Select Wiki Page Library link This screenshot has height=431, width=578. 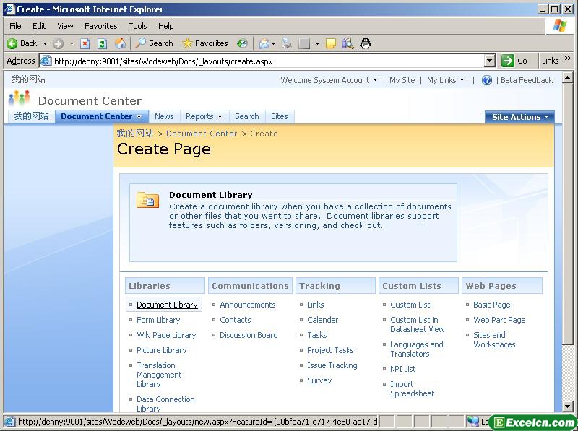click(166, 335)
